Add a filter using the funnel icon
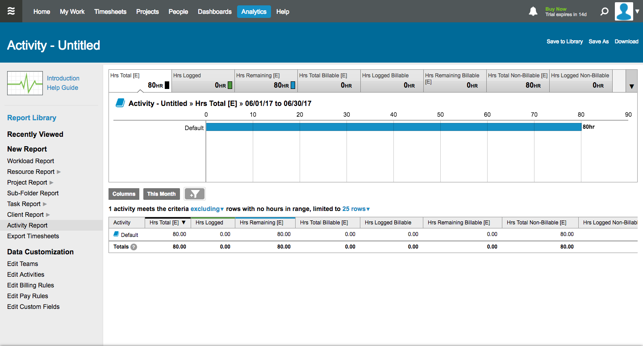 click(194, 194)
